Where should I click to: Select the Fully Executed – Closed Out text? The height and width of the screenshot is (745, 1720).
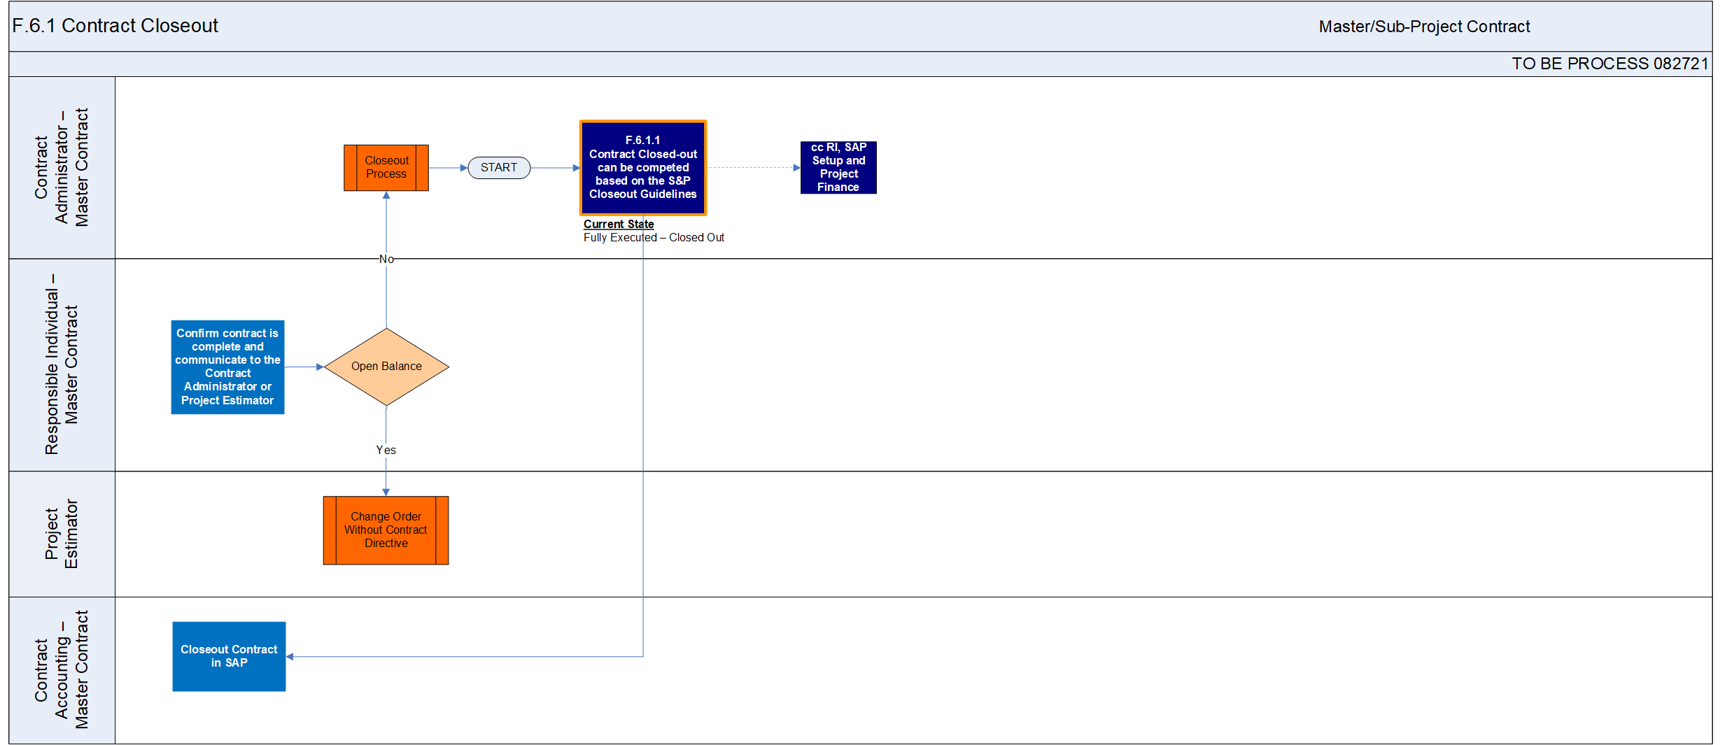pos(654,238)
